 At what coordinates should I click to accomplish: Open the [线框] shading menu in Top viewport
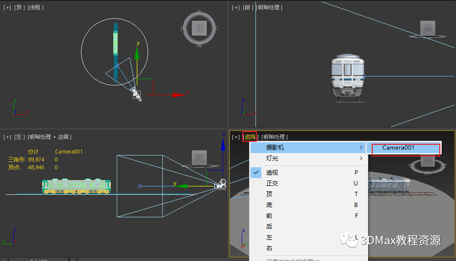[35, 7]
